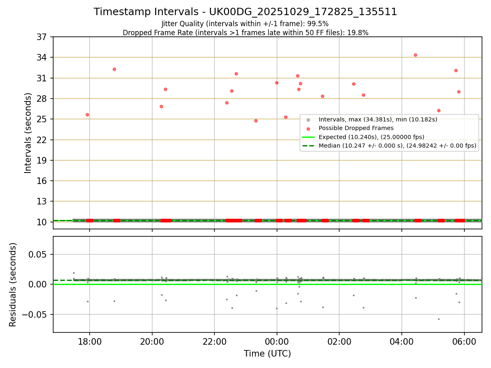The width and height of the screenshot is (491, 368).
Task: Click the gray dot marker in legend
Action: (309, 120)
